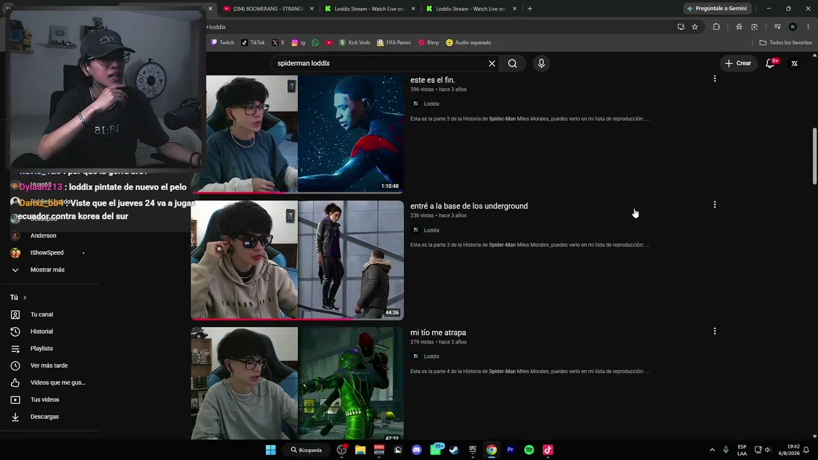
Task: Click title 'entré a la base de los underground'
Action: point(469,206)
